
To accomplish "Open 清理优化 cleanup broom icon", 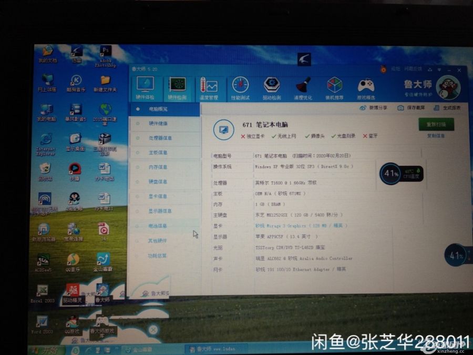I will [303, 88].
